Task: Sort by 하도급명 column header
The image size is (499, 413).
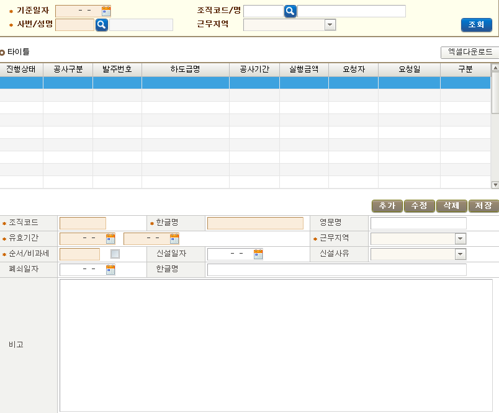Action: click(x=186, y=69)
